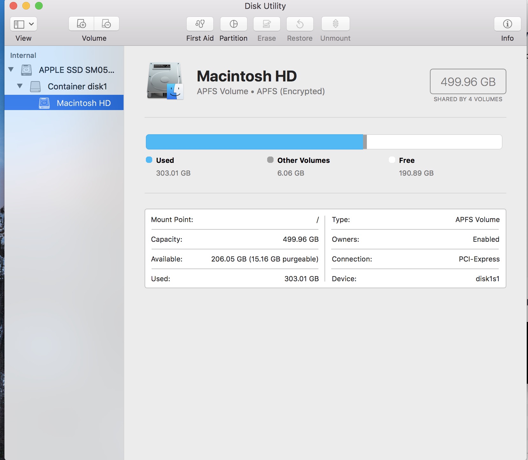Click the Unmount toolbar icon
The image size is (528, 460).
point(336,24)
